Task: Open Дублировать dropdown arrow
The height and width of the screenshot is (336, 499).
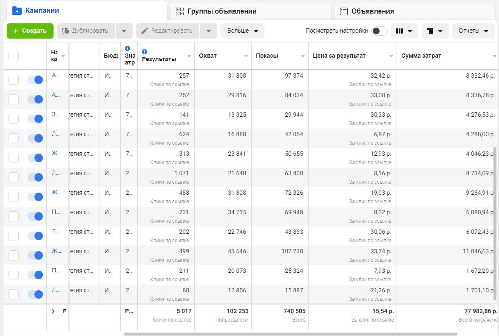Action: click(124, 31)
